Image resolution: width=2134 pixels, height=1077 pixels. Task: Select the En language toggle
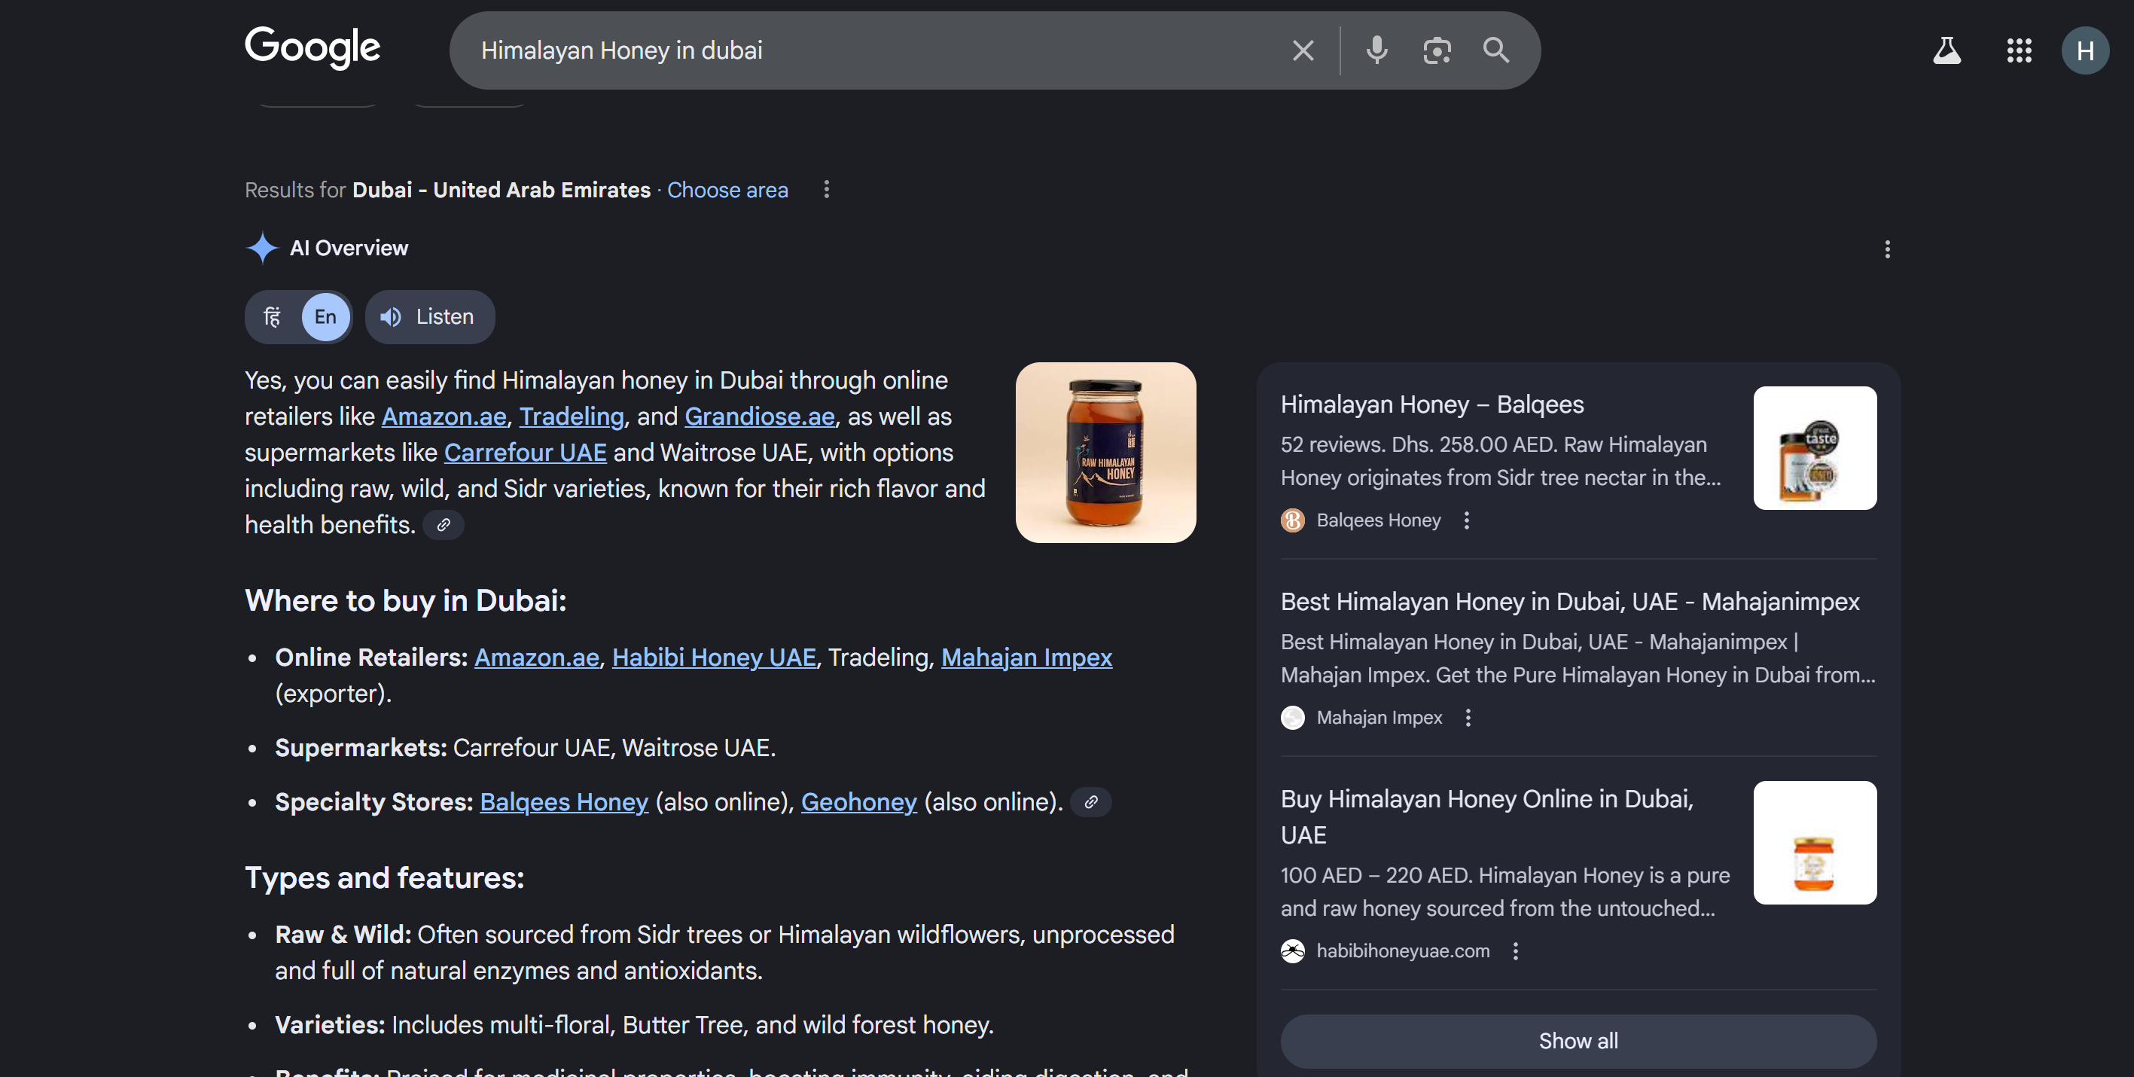[325, 316]
